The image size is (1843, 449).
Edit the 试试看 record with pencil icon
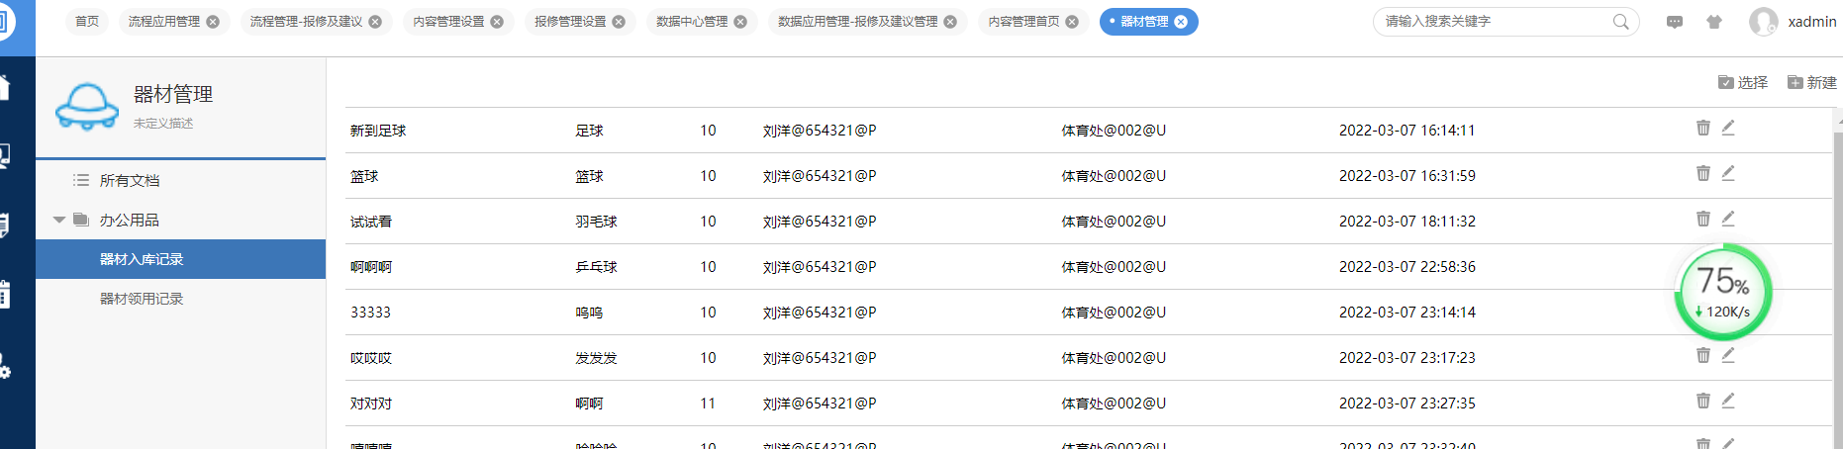1727,219
